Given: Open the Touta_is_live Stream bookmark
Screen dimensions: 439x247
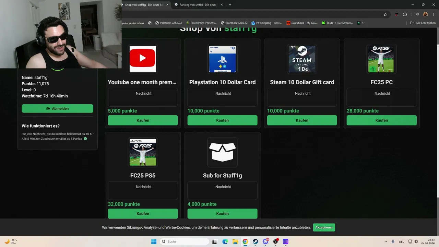Looking at the screenshot, I should [x=337, y=23].
